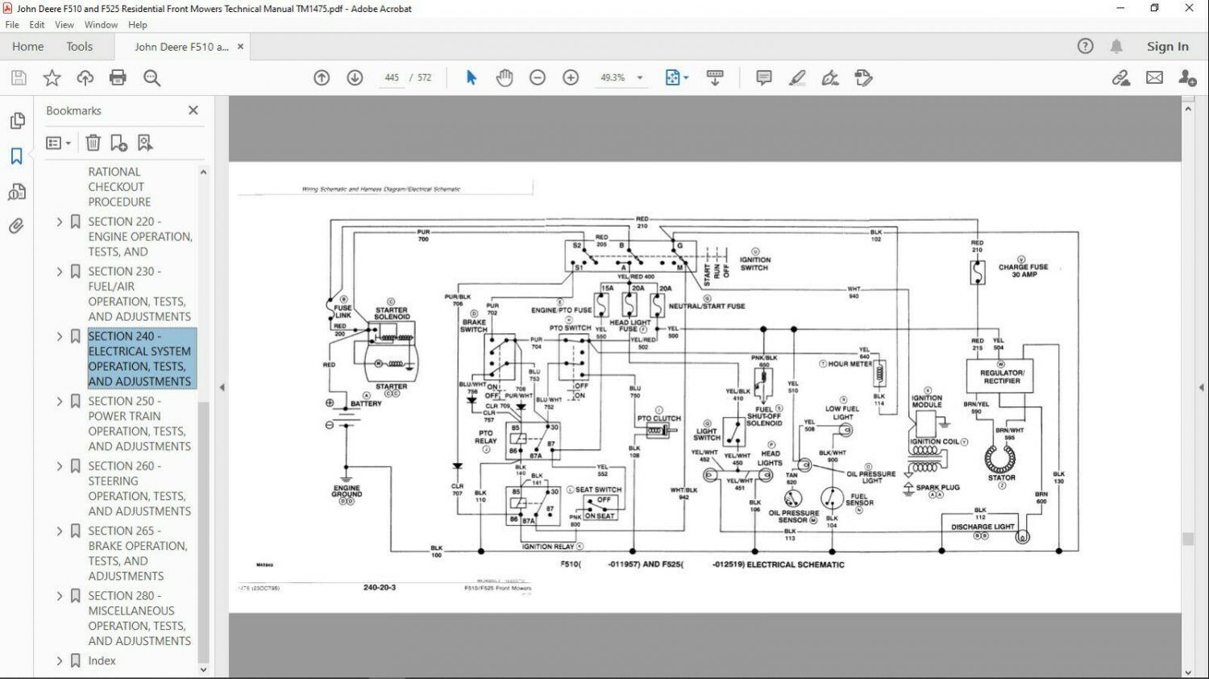
Task: Collapse left navigation pane arrow
Action: pos(222,387)
